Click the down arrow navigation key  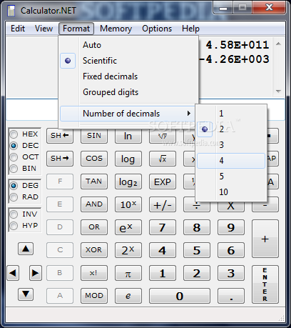(26, 294)
